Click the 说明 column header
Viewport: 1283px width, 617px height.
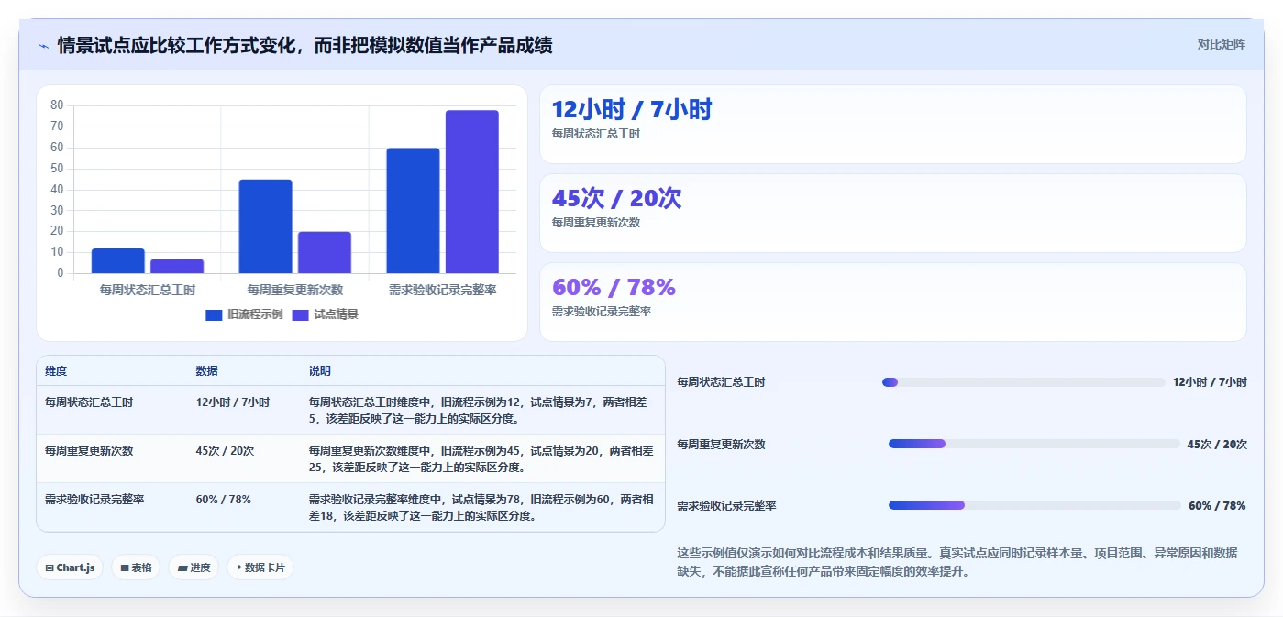pos(320,371)
